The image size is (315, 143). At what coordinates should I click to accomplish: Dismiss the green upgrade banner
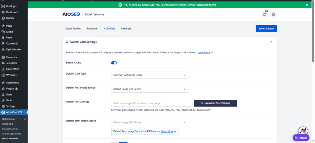pos(307,5)
